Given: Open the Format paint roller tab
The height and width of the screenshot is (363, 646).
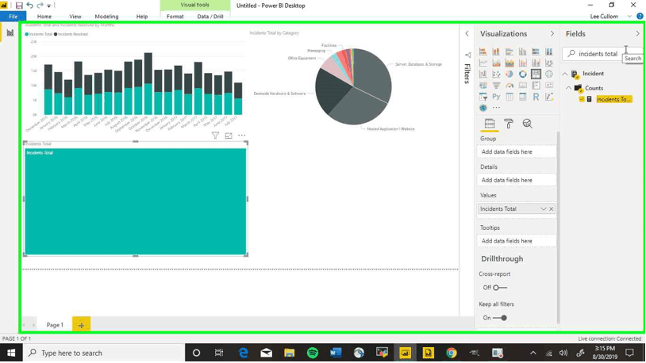Looking at the screenshot, I should tap(509, 124).
